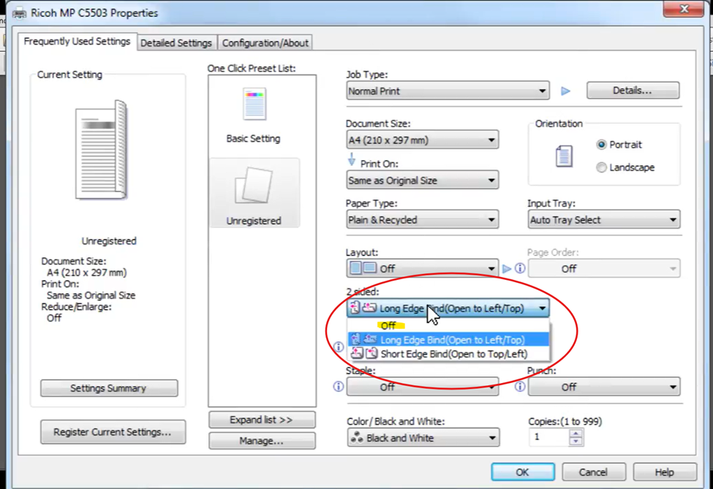Click the blue arrow next to Job Type

(x=565, y=91)
